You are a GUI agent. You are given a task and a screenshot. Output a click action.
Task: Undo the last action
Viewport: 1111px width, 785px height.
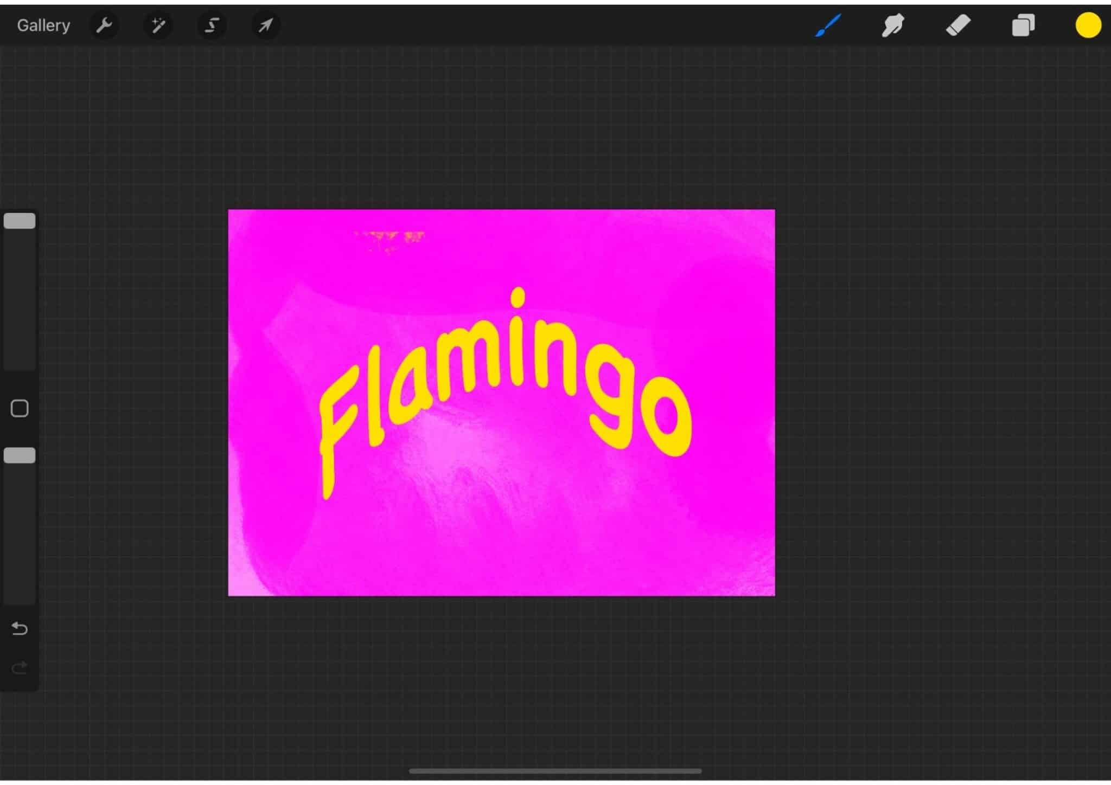(x=20, y=628)
